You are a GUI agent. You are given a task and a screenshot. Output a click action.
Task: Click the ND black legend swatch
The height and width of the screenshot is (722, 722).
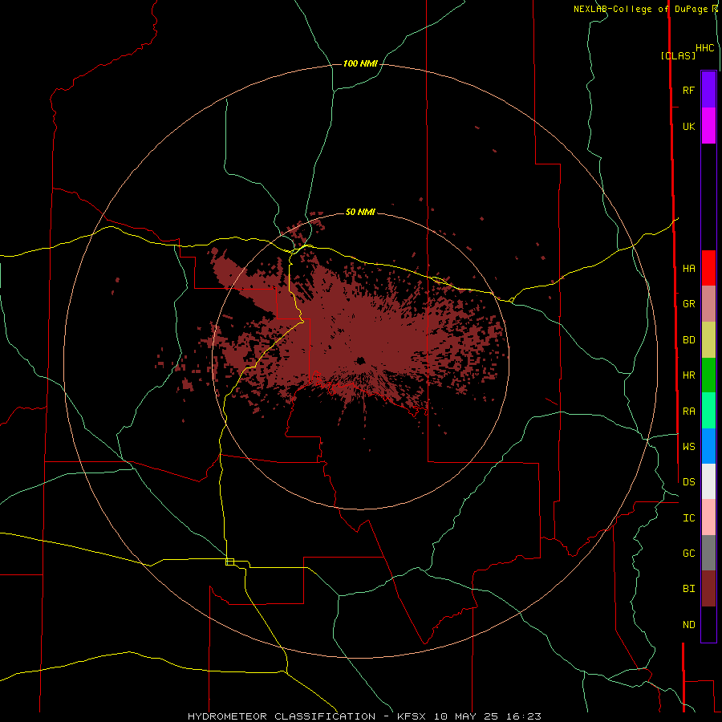pyautogui.click(x=708, y=624)
